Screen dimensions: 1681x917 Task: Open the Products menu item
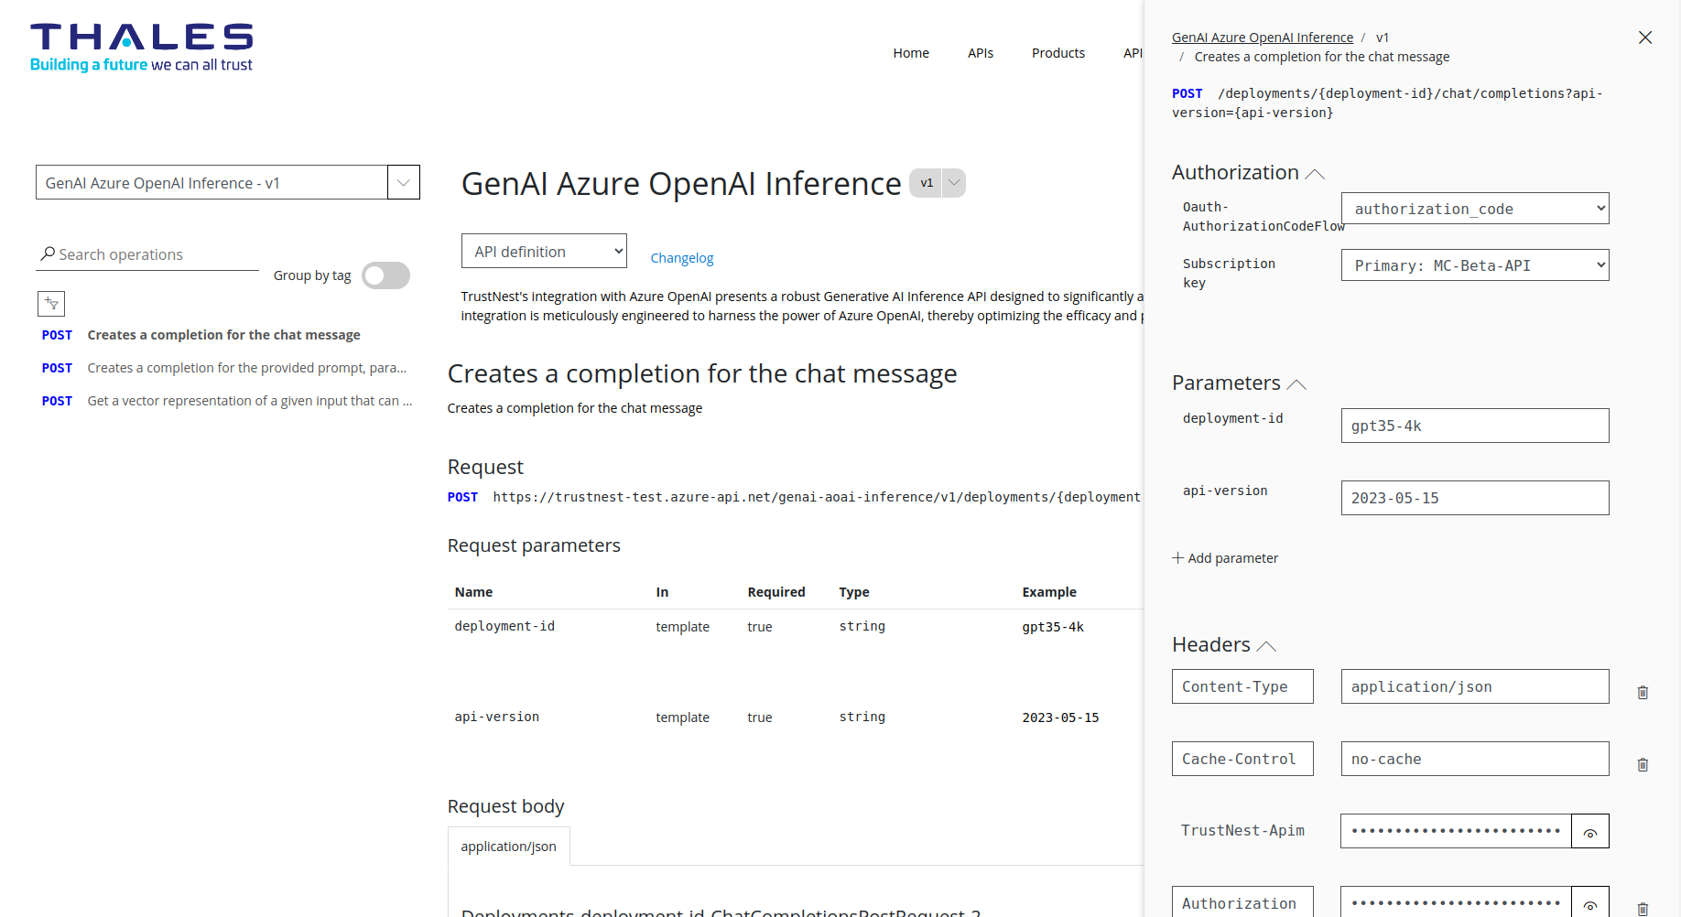[x=1058, y=53]
